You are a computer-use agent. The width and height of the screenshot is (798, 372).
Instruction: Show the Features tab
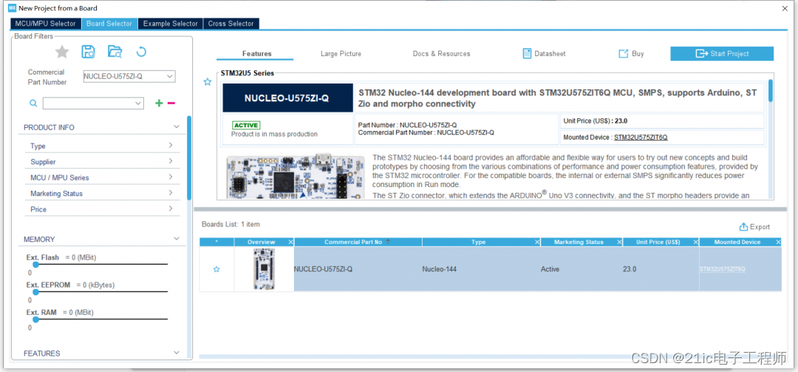point(257,53)
